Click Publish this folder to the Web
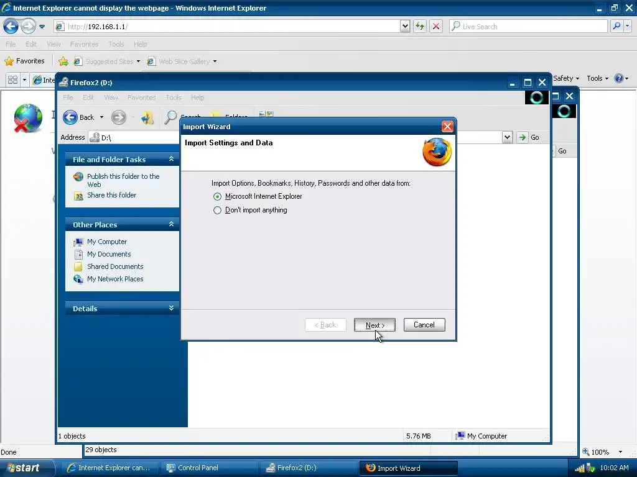This screenshot has height=477, width=637. [123, 180]
